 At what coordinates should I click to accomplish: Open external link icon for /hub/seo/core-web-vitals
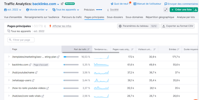[x=43, y=96]
